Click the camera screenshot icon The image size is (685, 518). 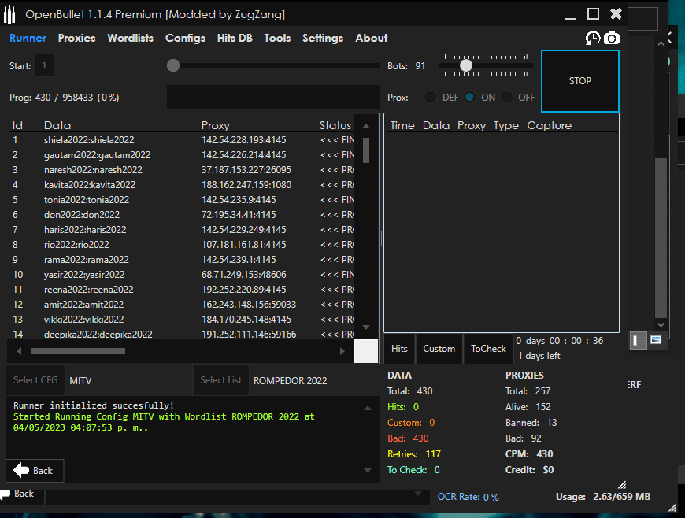coord(612,38)
